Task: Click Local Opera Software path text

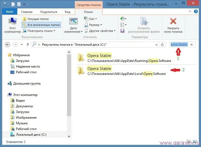Action: click(x=127, y=74)
